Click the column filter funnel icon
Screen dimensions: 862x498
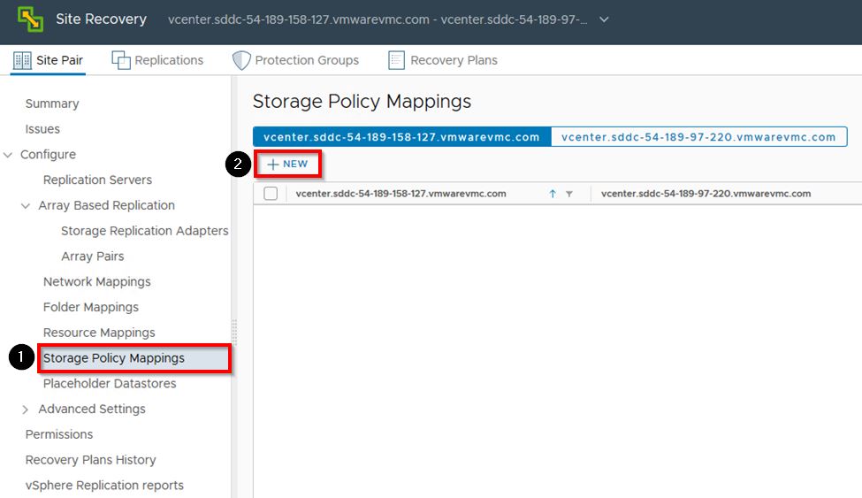(569, 194)
